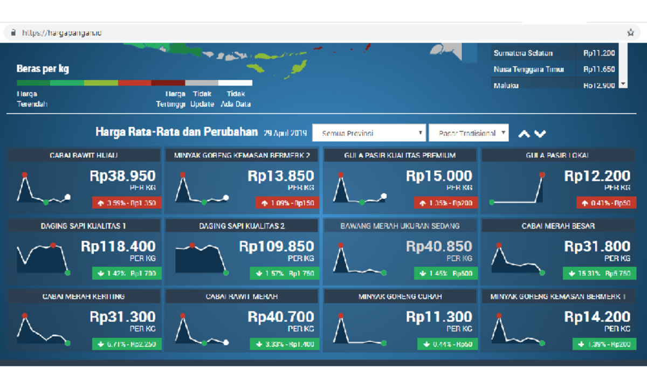Click the green price decrease badge for Cabai Merah Besar

tap(600, 274)
